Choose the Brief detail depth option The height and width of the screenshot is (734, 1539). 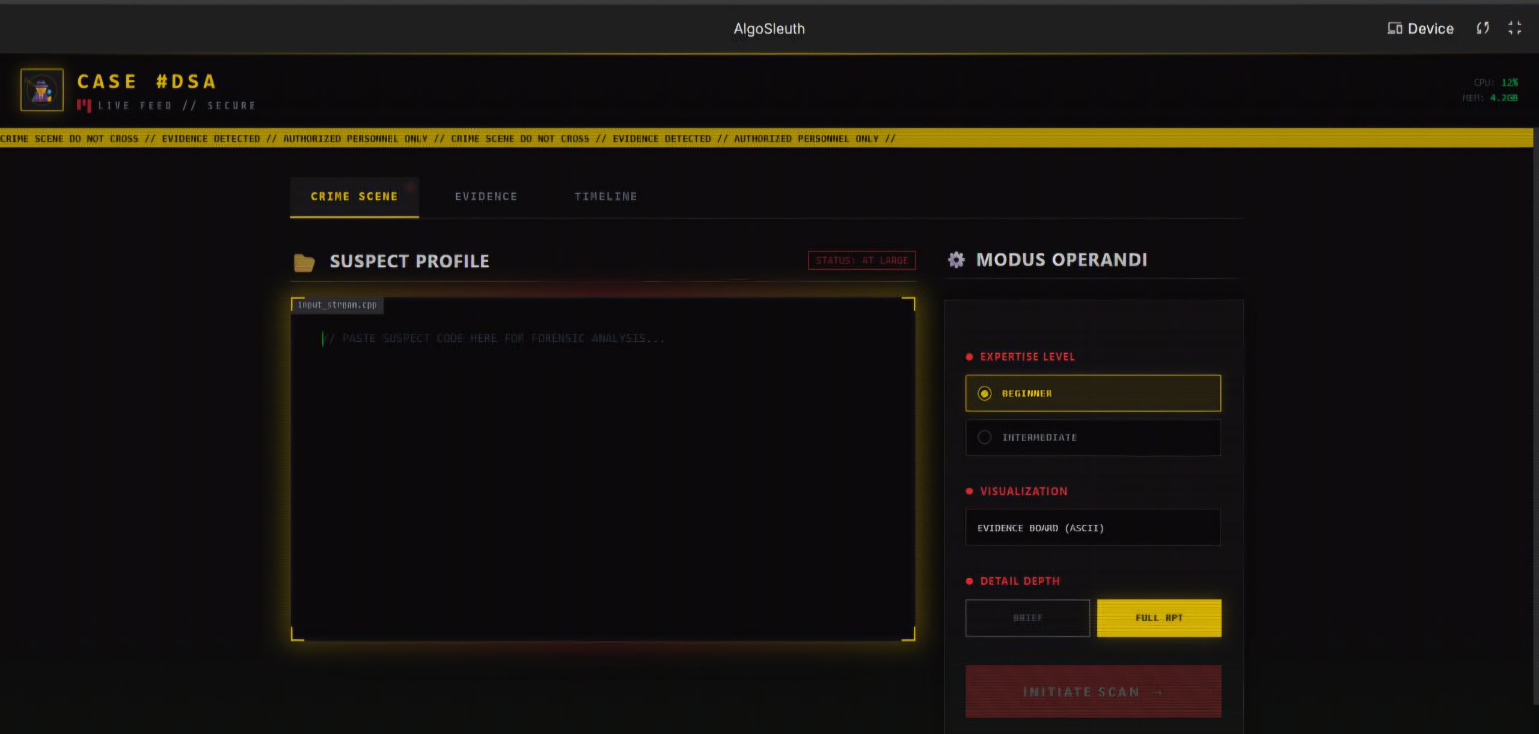1027,617
